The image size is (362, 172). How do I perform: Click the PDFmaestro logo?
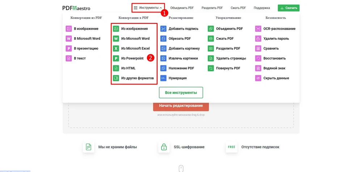point(76,8)
